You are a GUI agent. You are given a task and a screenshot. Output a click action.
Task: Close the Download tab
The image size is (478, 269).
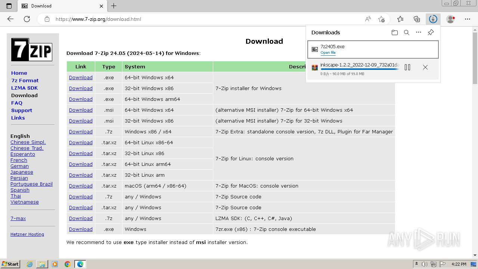click(101, 6)
